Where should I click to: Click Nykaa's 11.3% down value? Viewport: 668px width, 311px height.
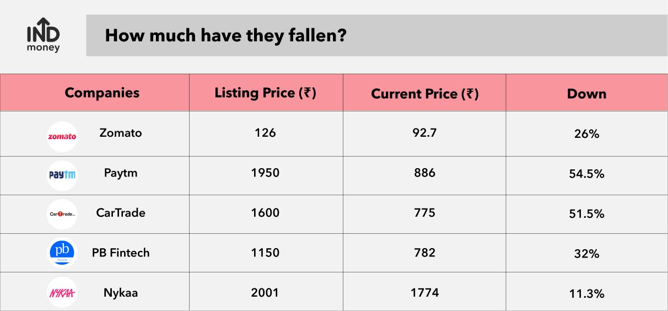click(586, 294)
